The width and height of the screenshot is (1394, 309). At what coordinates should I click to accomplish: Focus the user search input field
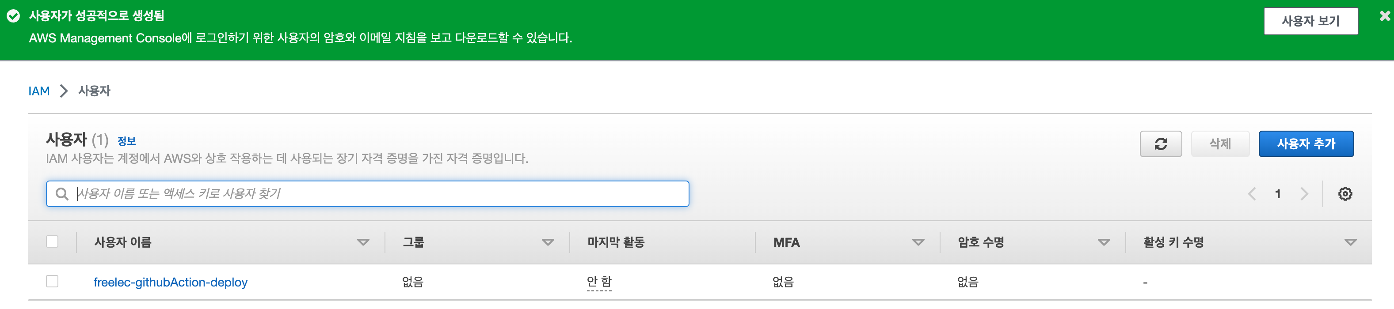tap(367, 194)
